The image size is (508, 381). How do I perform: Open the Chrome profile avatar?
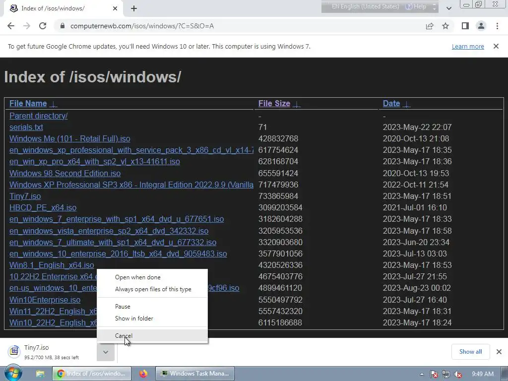481,26
